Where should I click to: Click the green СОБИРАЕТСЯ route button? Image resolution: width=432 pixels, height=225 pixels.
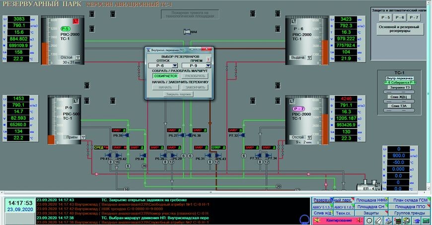165,76
